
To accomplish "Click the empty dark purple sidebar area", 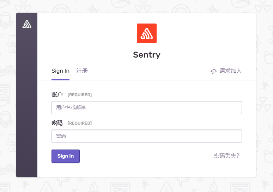I will point(27,104).
